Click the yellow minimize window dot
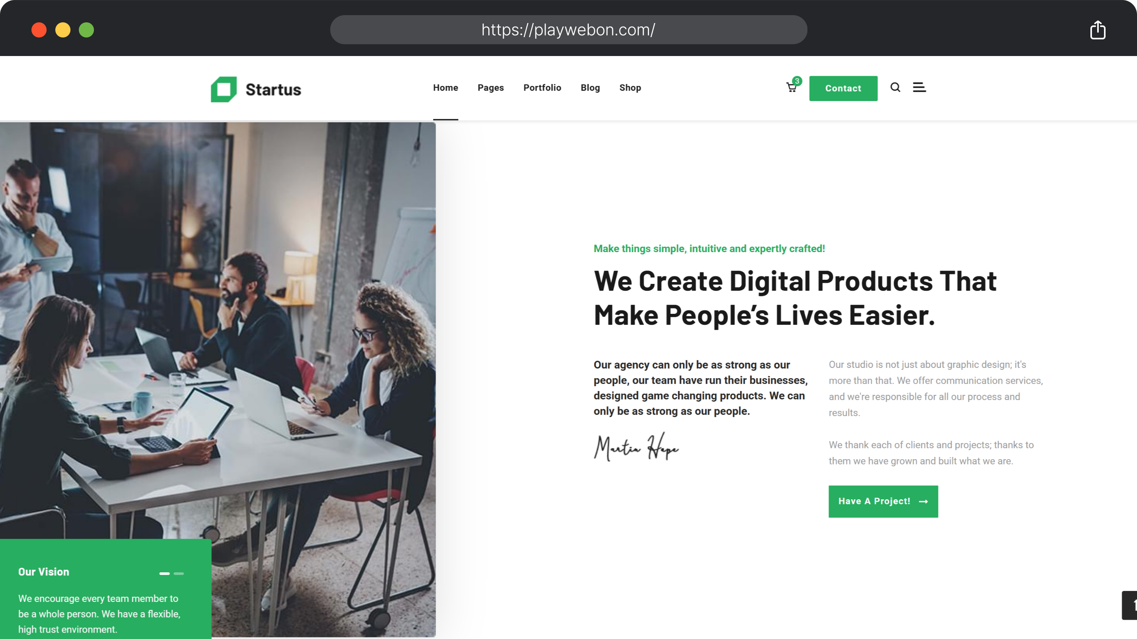Viewport: 1137px width, 639px height. pos(63,30)
